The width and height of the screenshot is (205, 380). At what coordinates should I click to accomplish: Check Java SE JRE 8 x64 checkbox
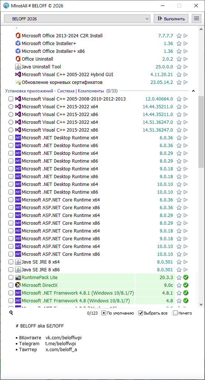pos(11,262)
